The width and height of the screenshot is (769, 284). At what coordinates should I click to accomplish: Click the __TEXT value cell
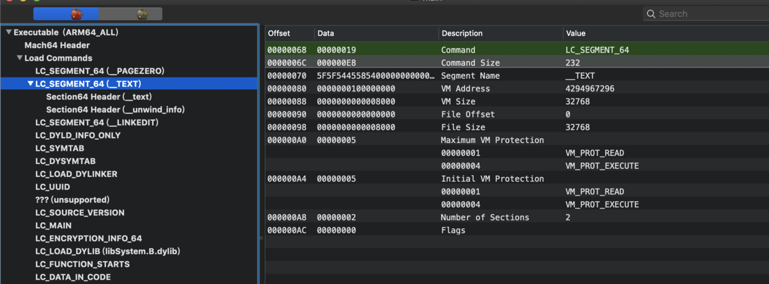[x=580, y=75]
